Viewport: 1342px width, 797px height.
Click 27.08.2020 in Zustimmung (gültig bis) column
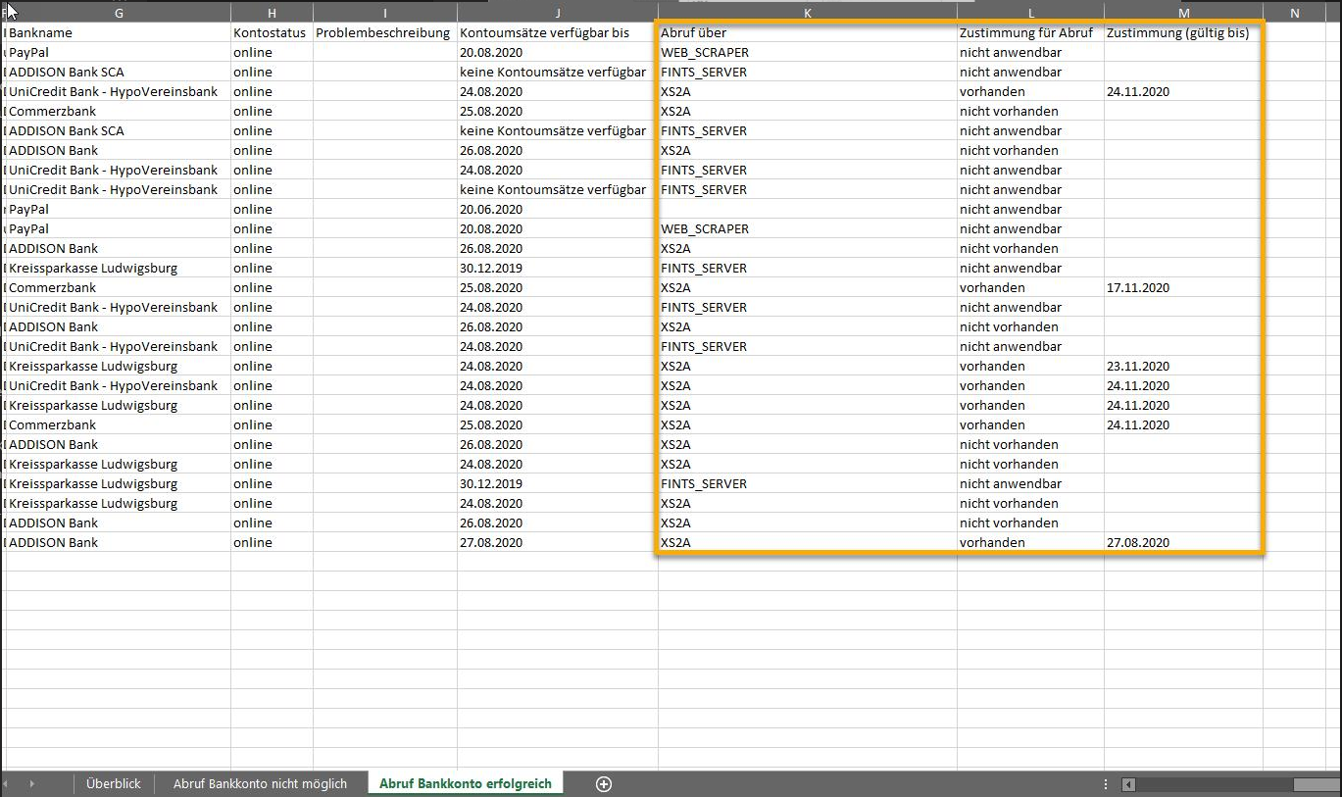tap(1183, 542)
